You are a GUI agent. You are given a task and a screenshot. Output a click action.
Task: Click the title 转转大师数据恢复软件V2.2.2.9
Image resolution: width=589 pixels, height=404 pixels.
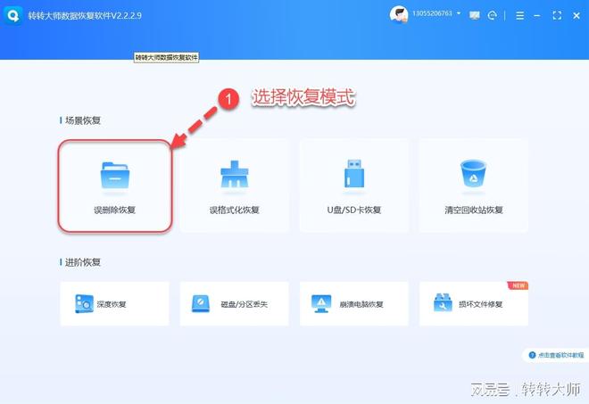(x=85, y=16)
